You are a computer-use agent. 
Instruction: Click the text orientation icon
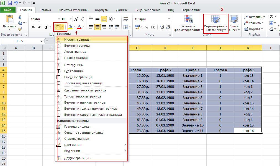click(111, 19)
